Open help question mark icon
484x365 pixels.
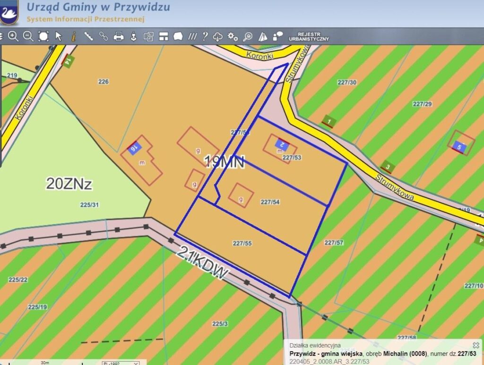pos(205,36)
